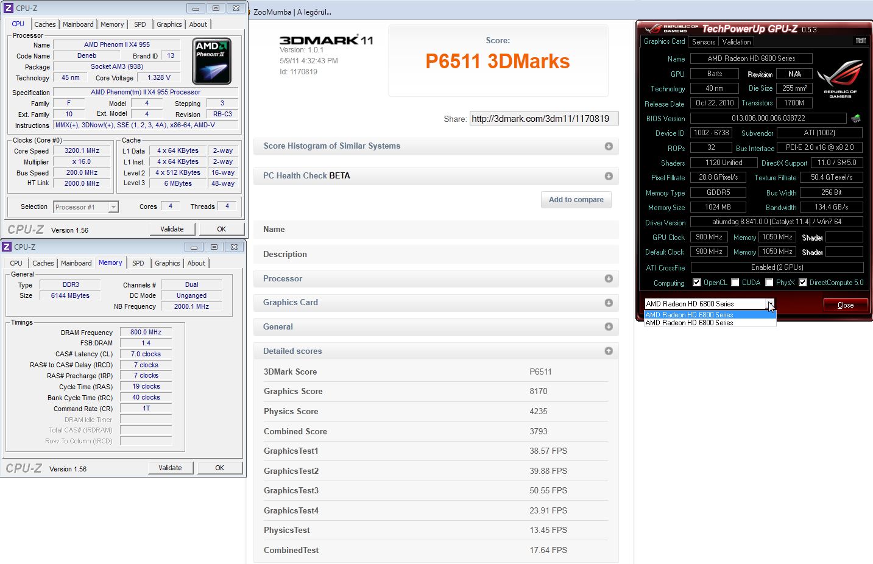Viewport: 873px width, 564px height.
Task: Click the Close button in GPU-Z
Action: [x=846, y=305]
